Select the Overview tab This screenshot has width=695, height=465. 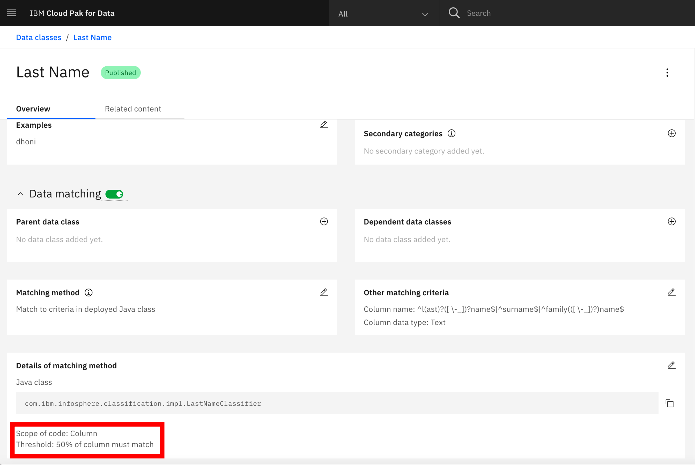tap(33, 109)
